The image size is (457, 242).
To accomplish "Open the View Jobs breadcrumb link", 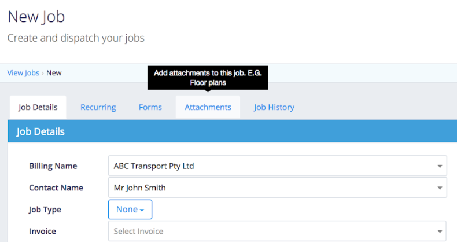I will point(23,73).
